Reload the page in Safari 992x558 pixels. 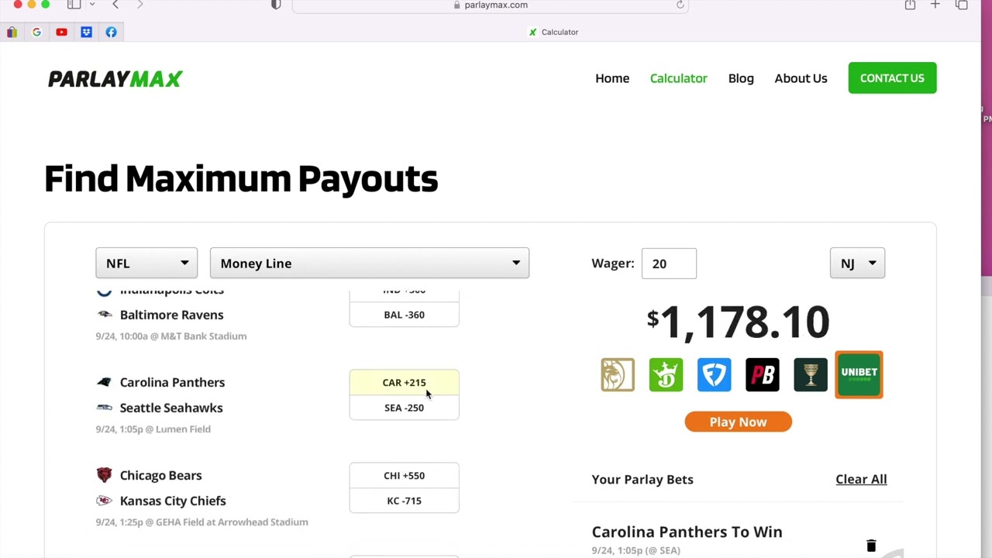point(680,5)
